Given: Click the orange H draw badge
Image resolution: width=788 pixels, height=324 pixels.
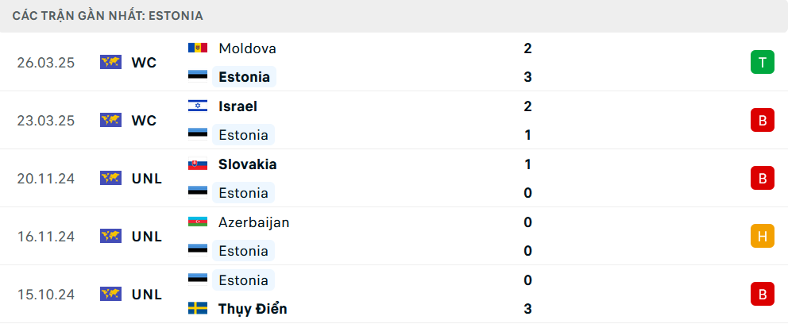Looking at the screenshot, I should [763, 236].
